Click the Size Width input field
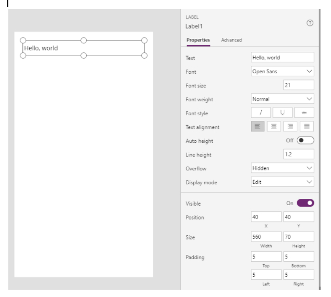 pos(266,237)
